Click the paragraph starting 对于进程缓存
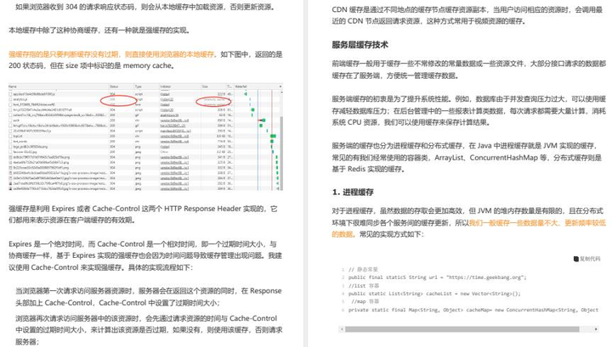 point(468,222)
